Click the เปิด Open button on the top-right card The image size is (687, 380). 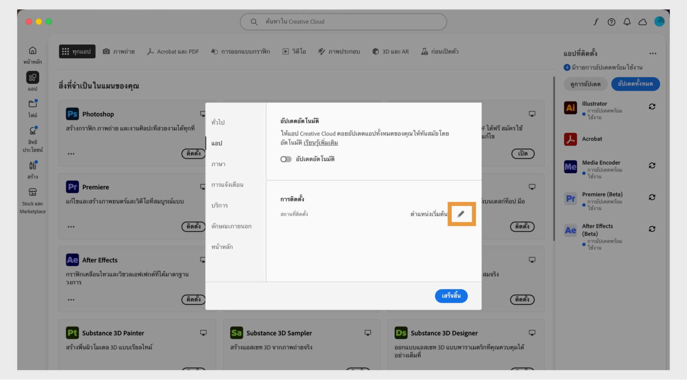coord(523,154)
